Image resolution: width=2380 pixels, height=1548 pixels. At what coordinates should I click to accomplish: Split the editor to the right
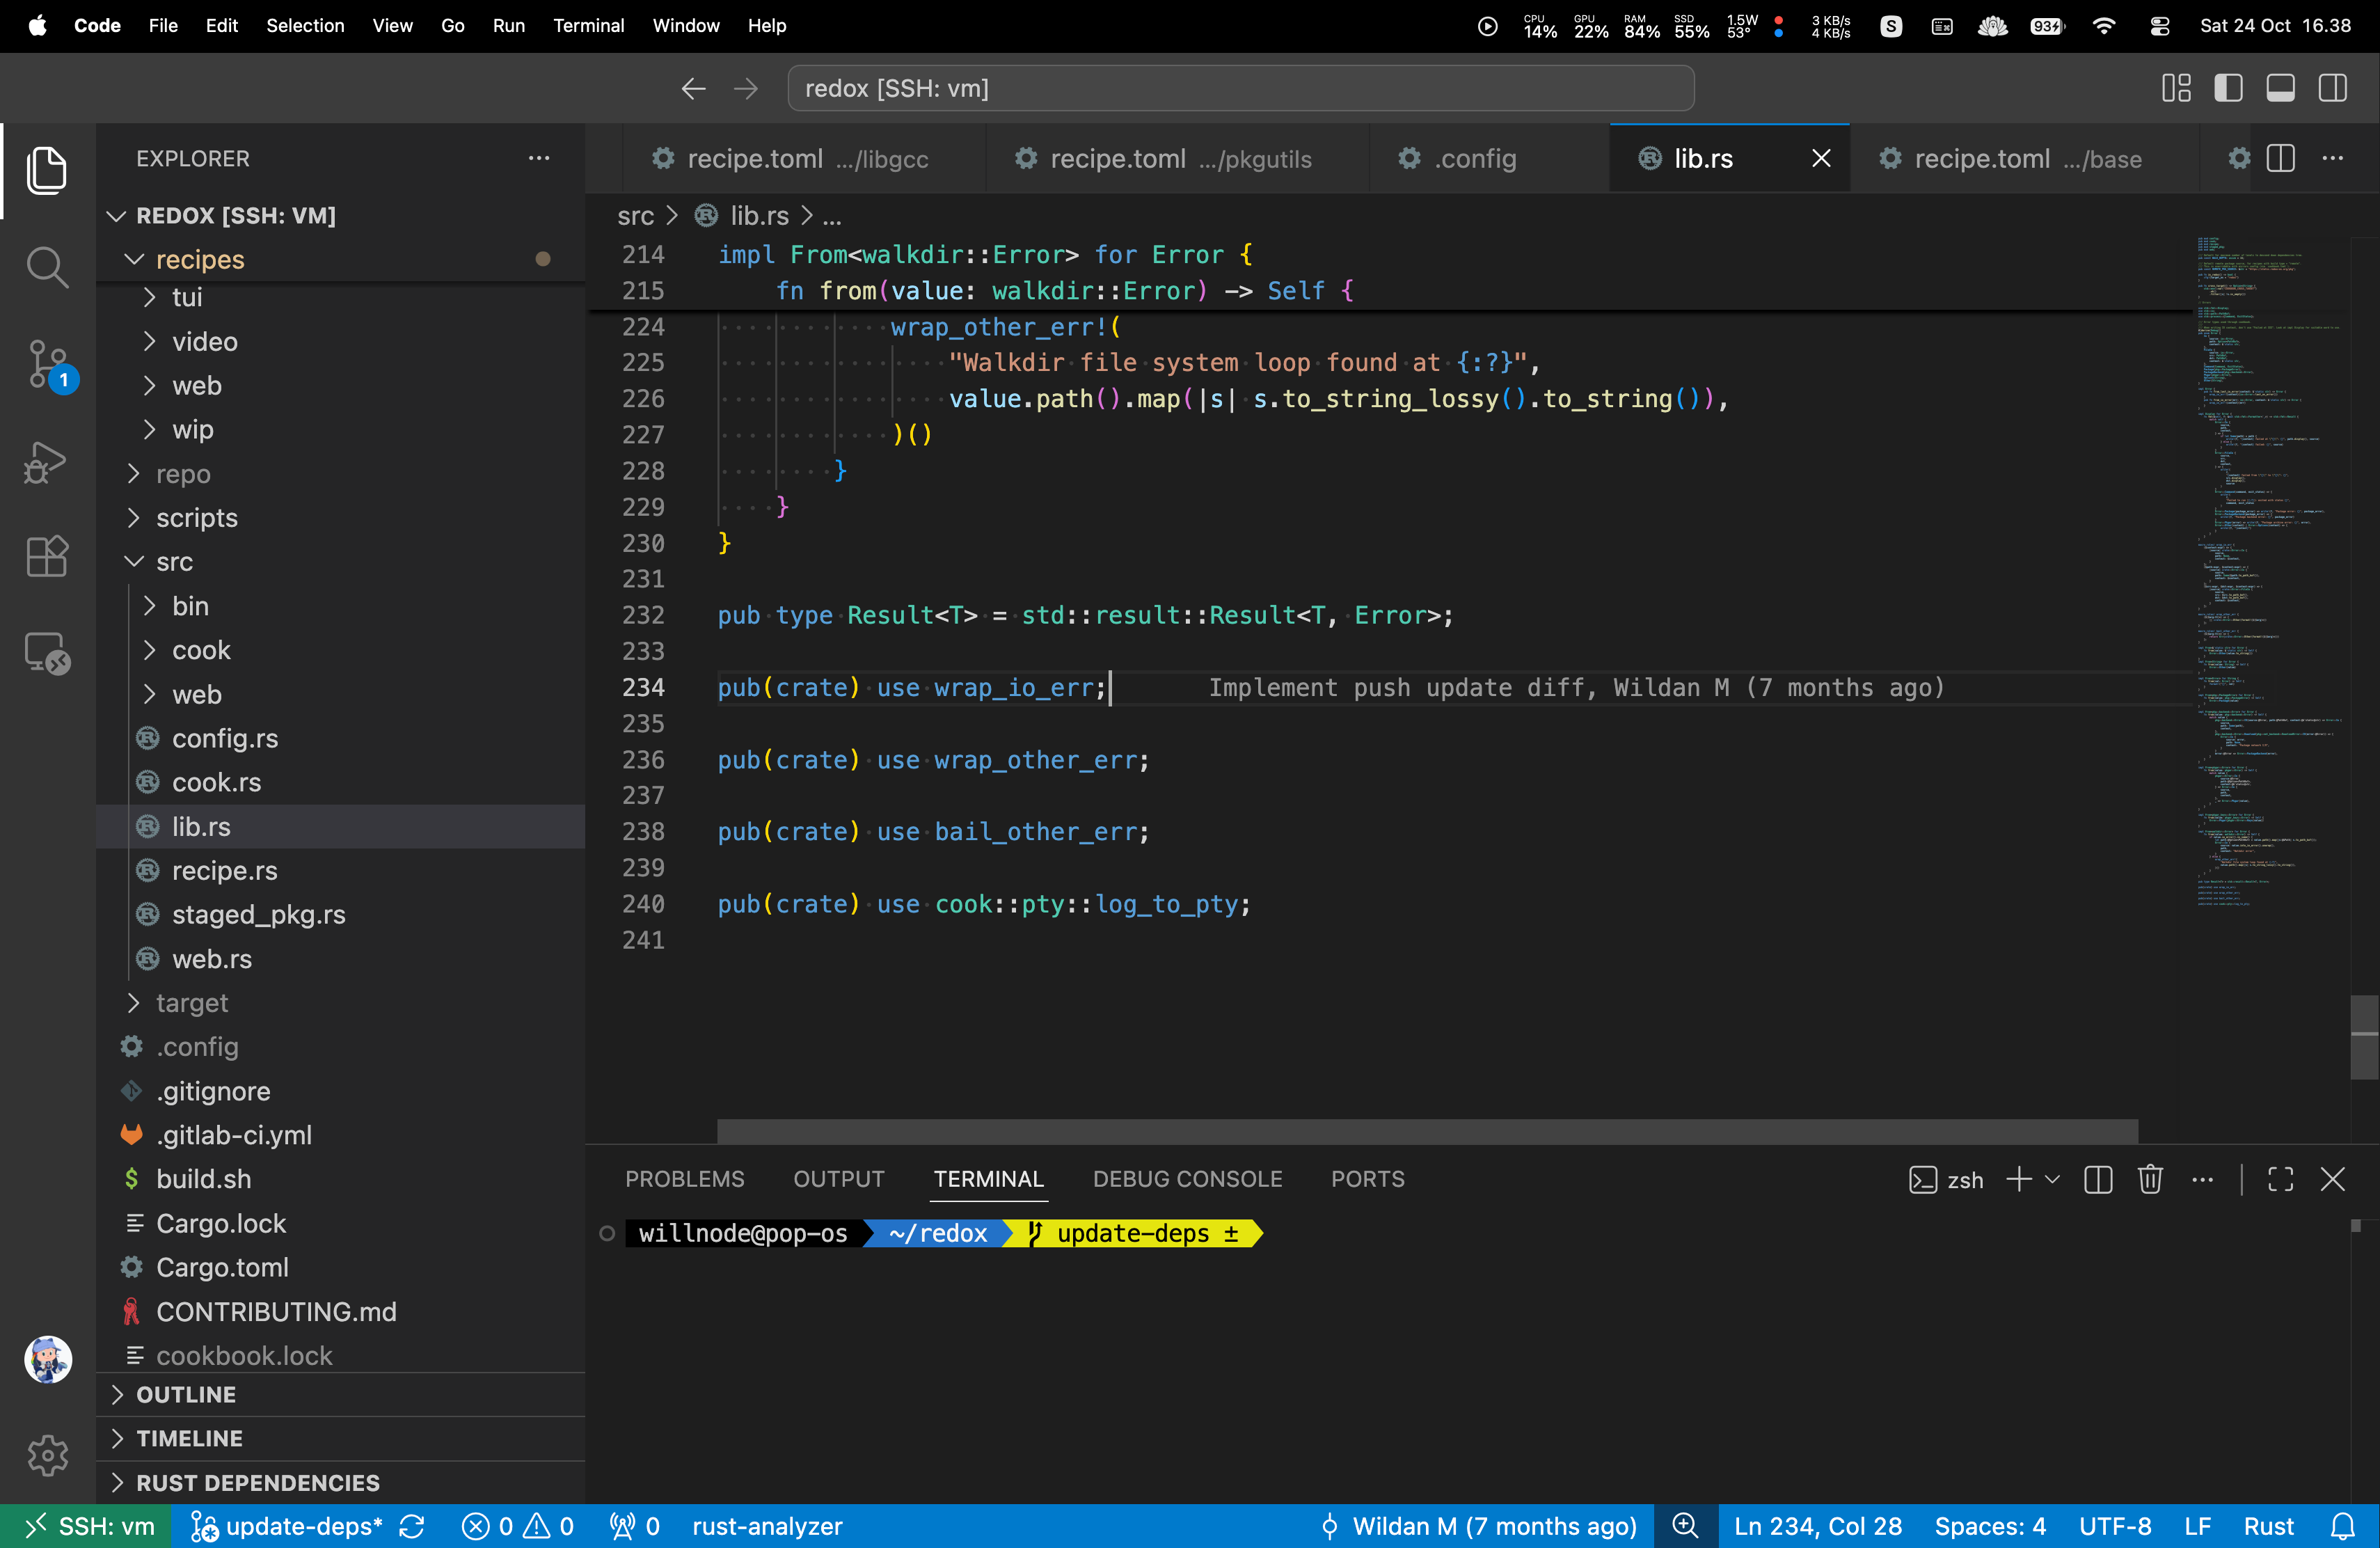point(2281,158)
